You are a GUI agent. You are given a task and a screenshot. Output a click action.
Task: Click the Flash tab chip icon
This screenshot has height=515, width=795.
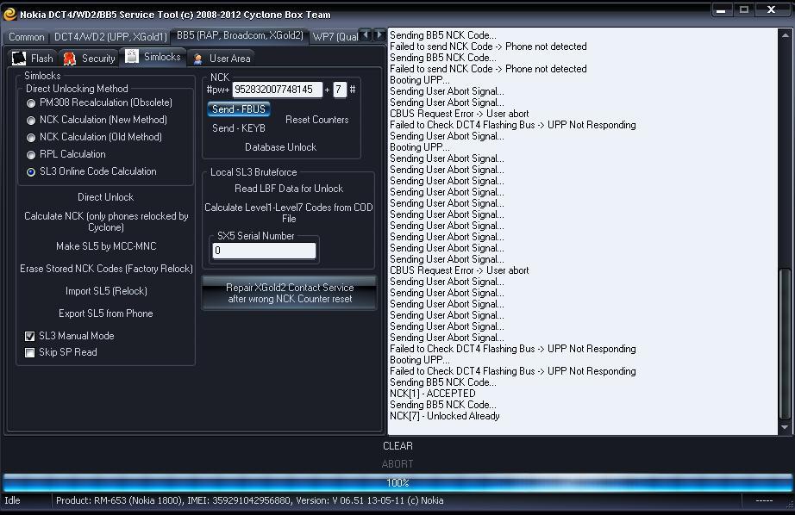tap(19, 59)
